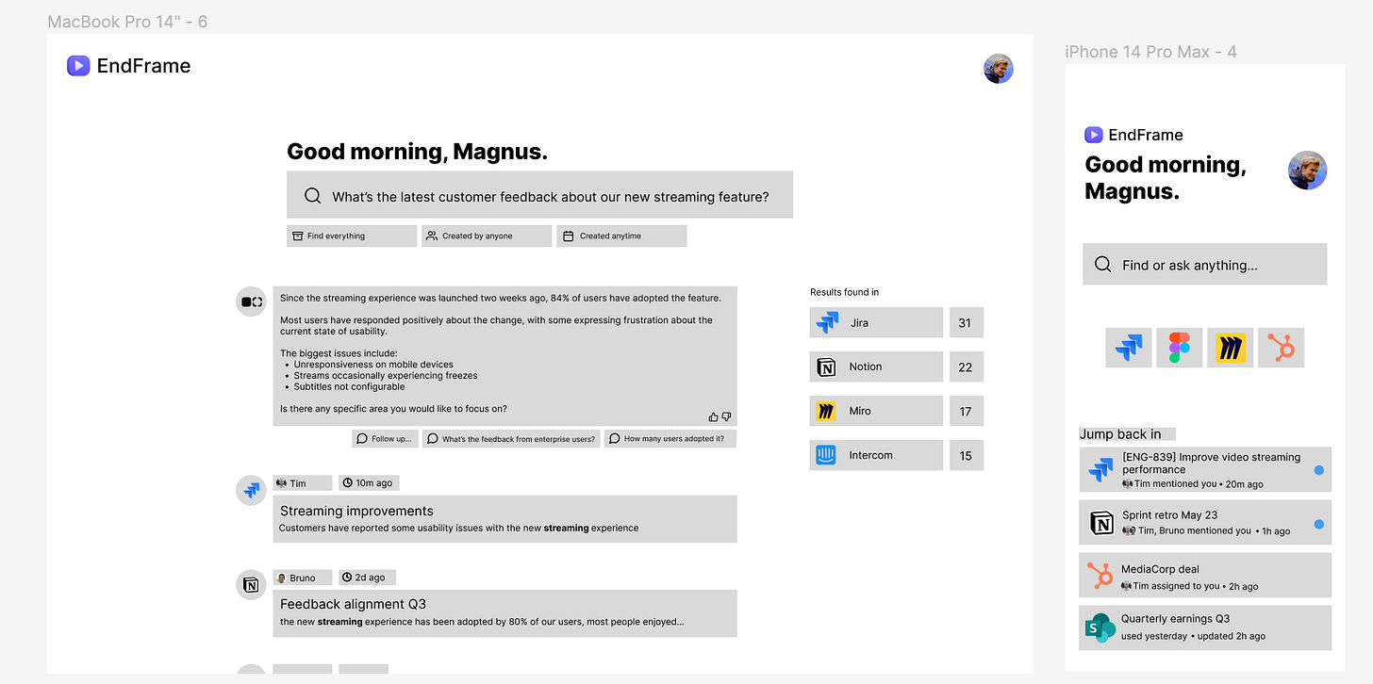Select the MacBook Pro 14" - 6 frame label
The image size is (1373, 684).
coord(127,21)
